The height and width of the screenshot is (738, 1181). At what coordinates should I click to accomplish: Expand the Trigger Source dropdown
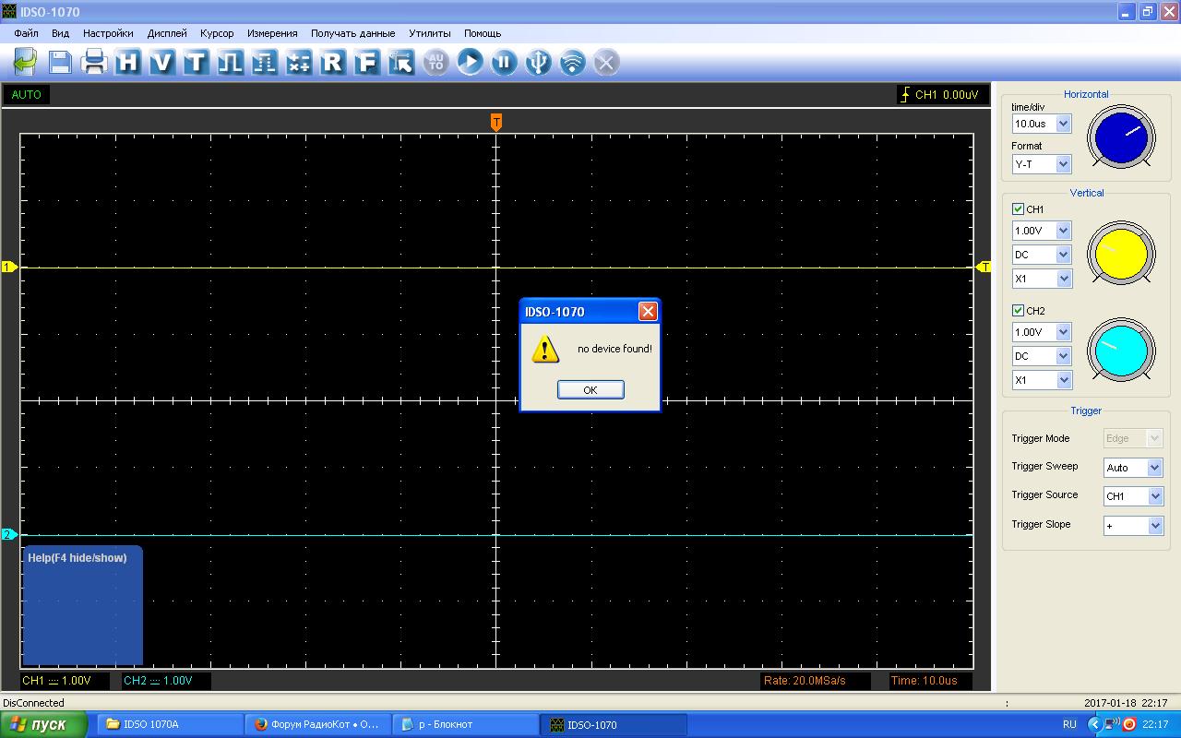tap(1155, 496)
